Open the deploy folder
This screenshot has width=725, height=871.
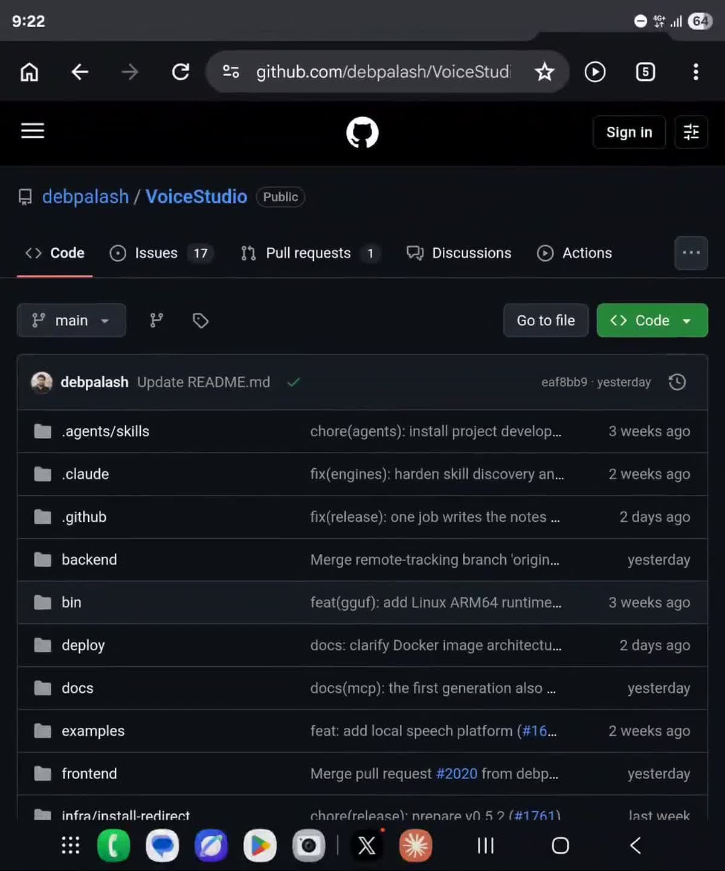(83, 646)
